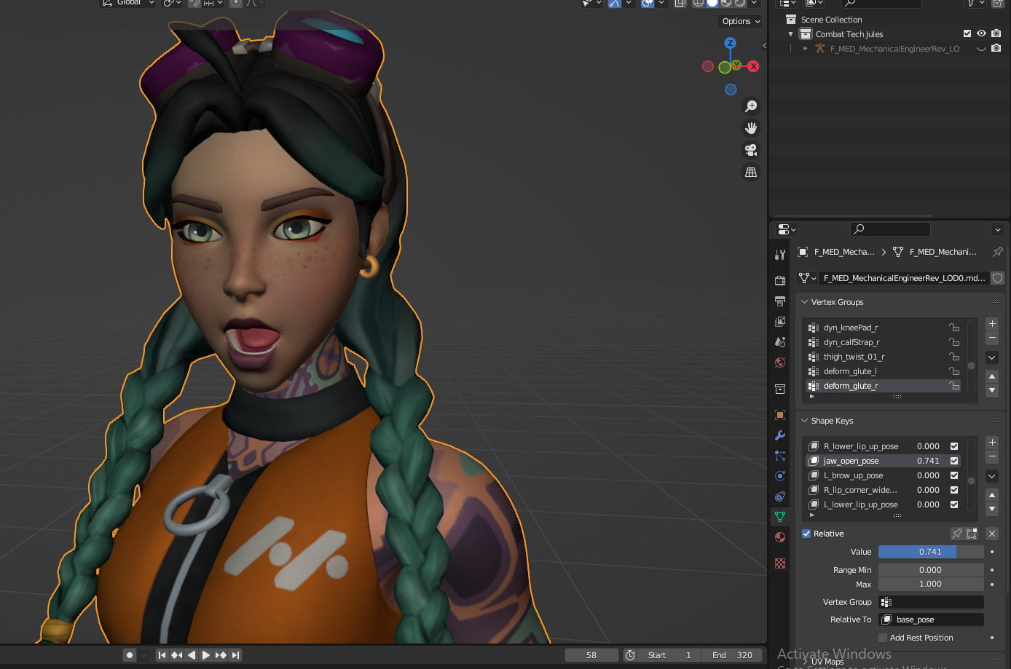This screenshot has width=1011, height=669.
Task: Add a new vertex group
Action: (992, 323)
